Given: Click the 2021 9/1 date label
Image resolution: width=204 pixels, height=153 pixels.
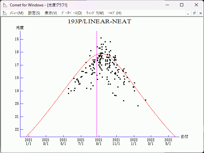Looking at the screenshot, I should tap(98, 142).
